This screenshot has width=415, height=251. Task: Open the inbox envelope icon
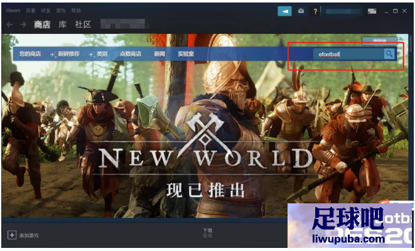(301, 11)
